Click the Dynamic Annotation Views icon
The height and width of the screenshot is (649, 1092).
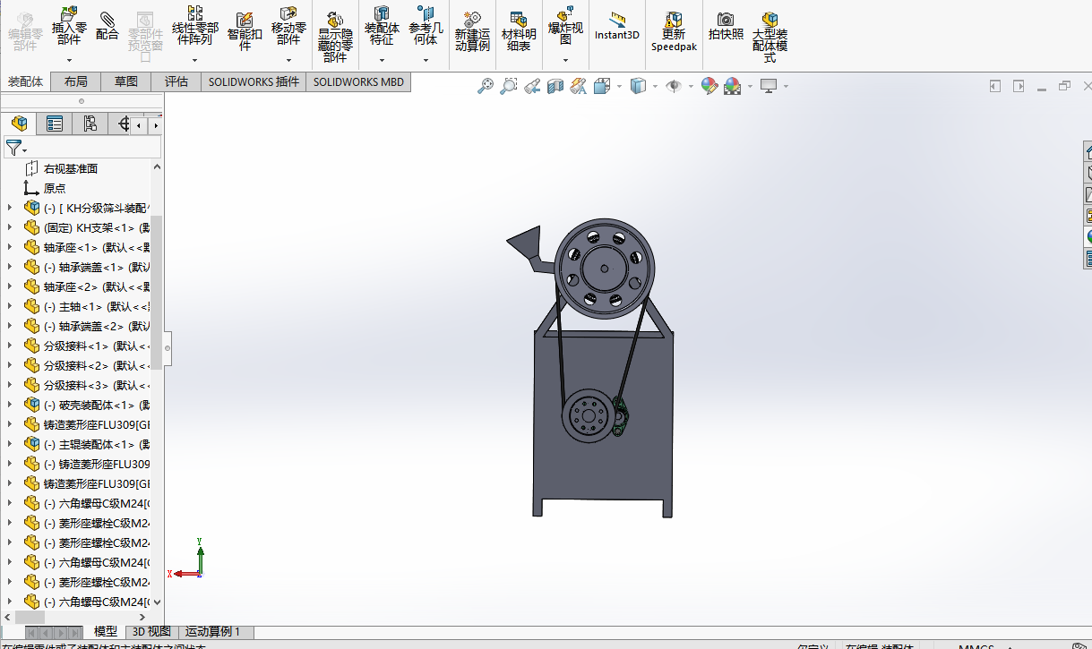click(x=579, y=86)
